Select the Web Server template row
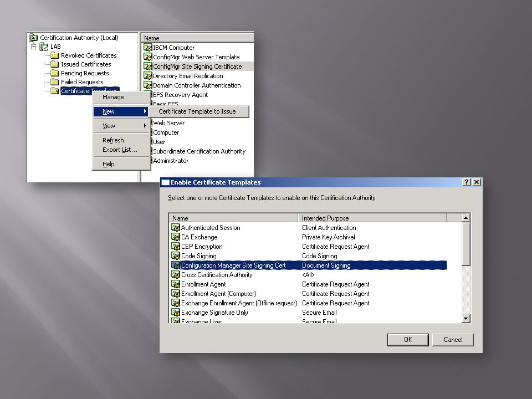Image resolution: width=532 pixels, height=399 pixels. (168, 123)
